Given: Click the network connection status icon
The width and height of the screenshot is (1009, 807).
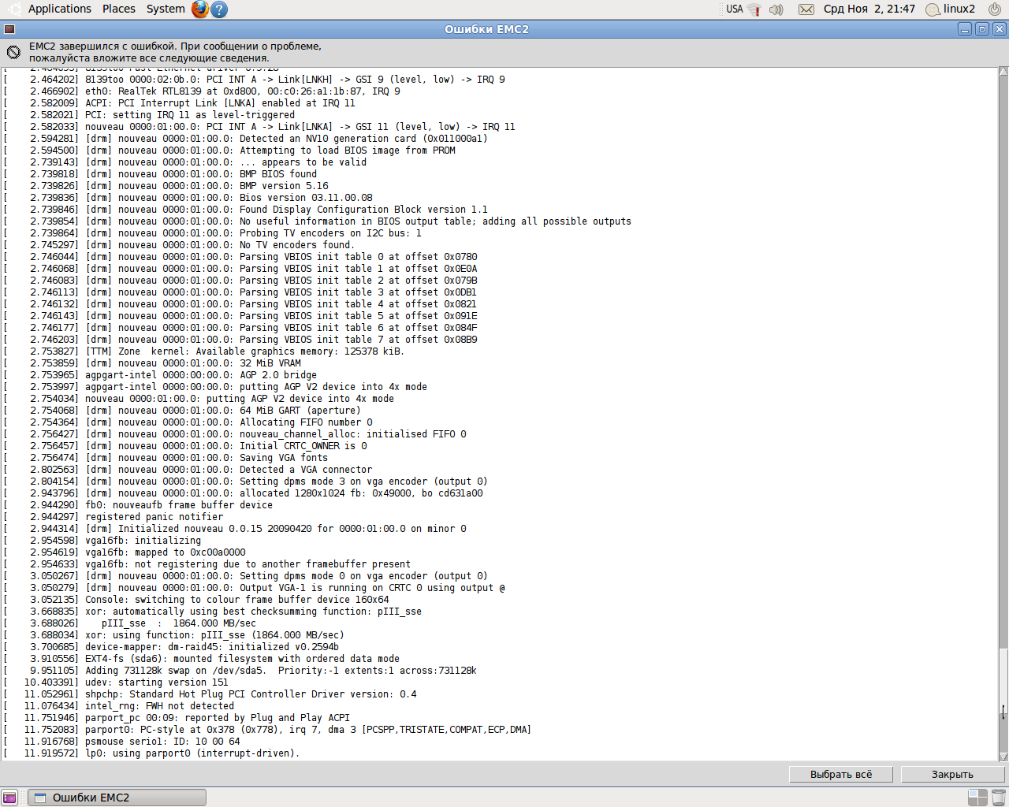Looking at the screenshot, I should [x=754, y=9].
